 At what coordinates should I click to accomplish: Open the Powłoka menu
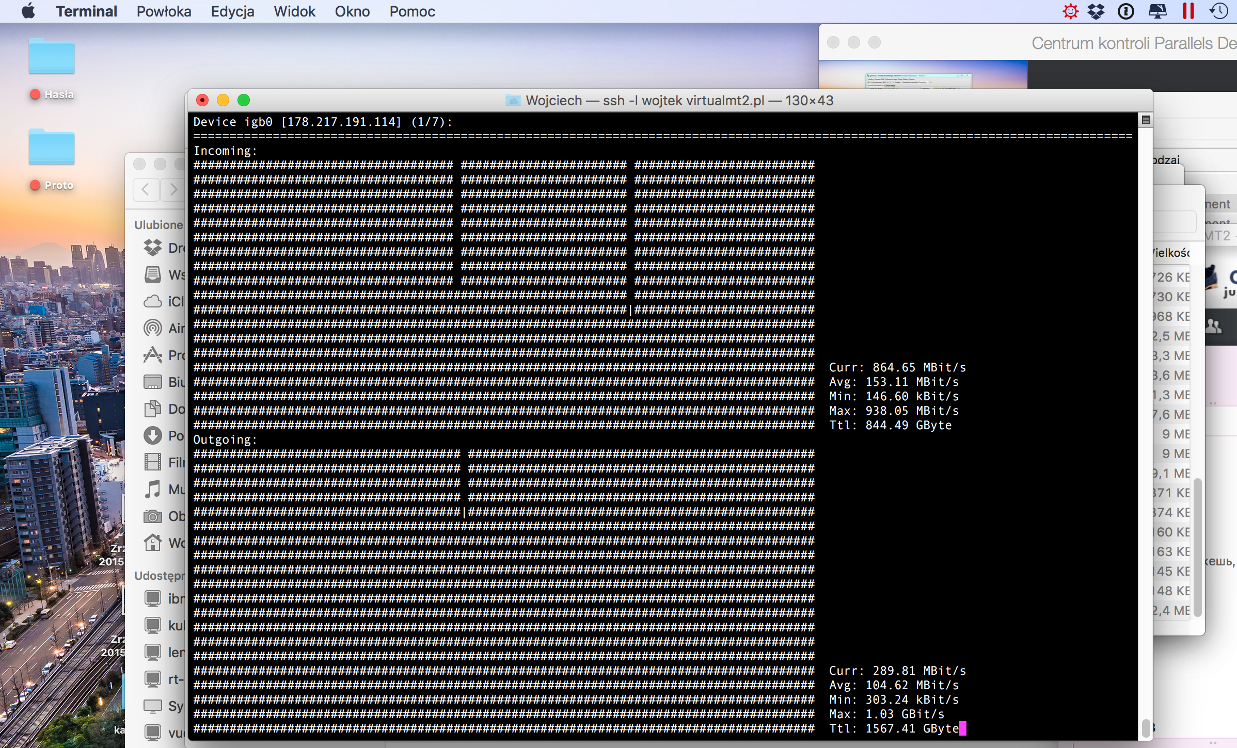[x=164, y=11]
